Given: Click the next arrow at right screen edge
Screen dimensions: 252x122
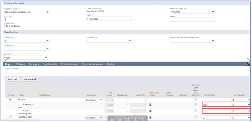Looking at the screenshot, I should click(249, 60).
